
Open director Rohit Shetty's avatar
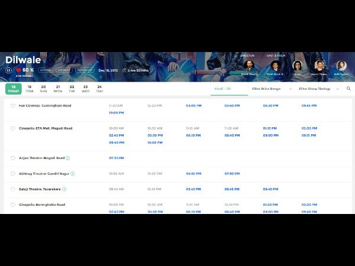pos(249,66)
